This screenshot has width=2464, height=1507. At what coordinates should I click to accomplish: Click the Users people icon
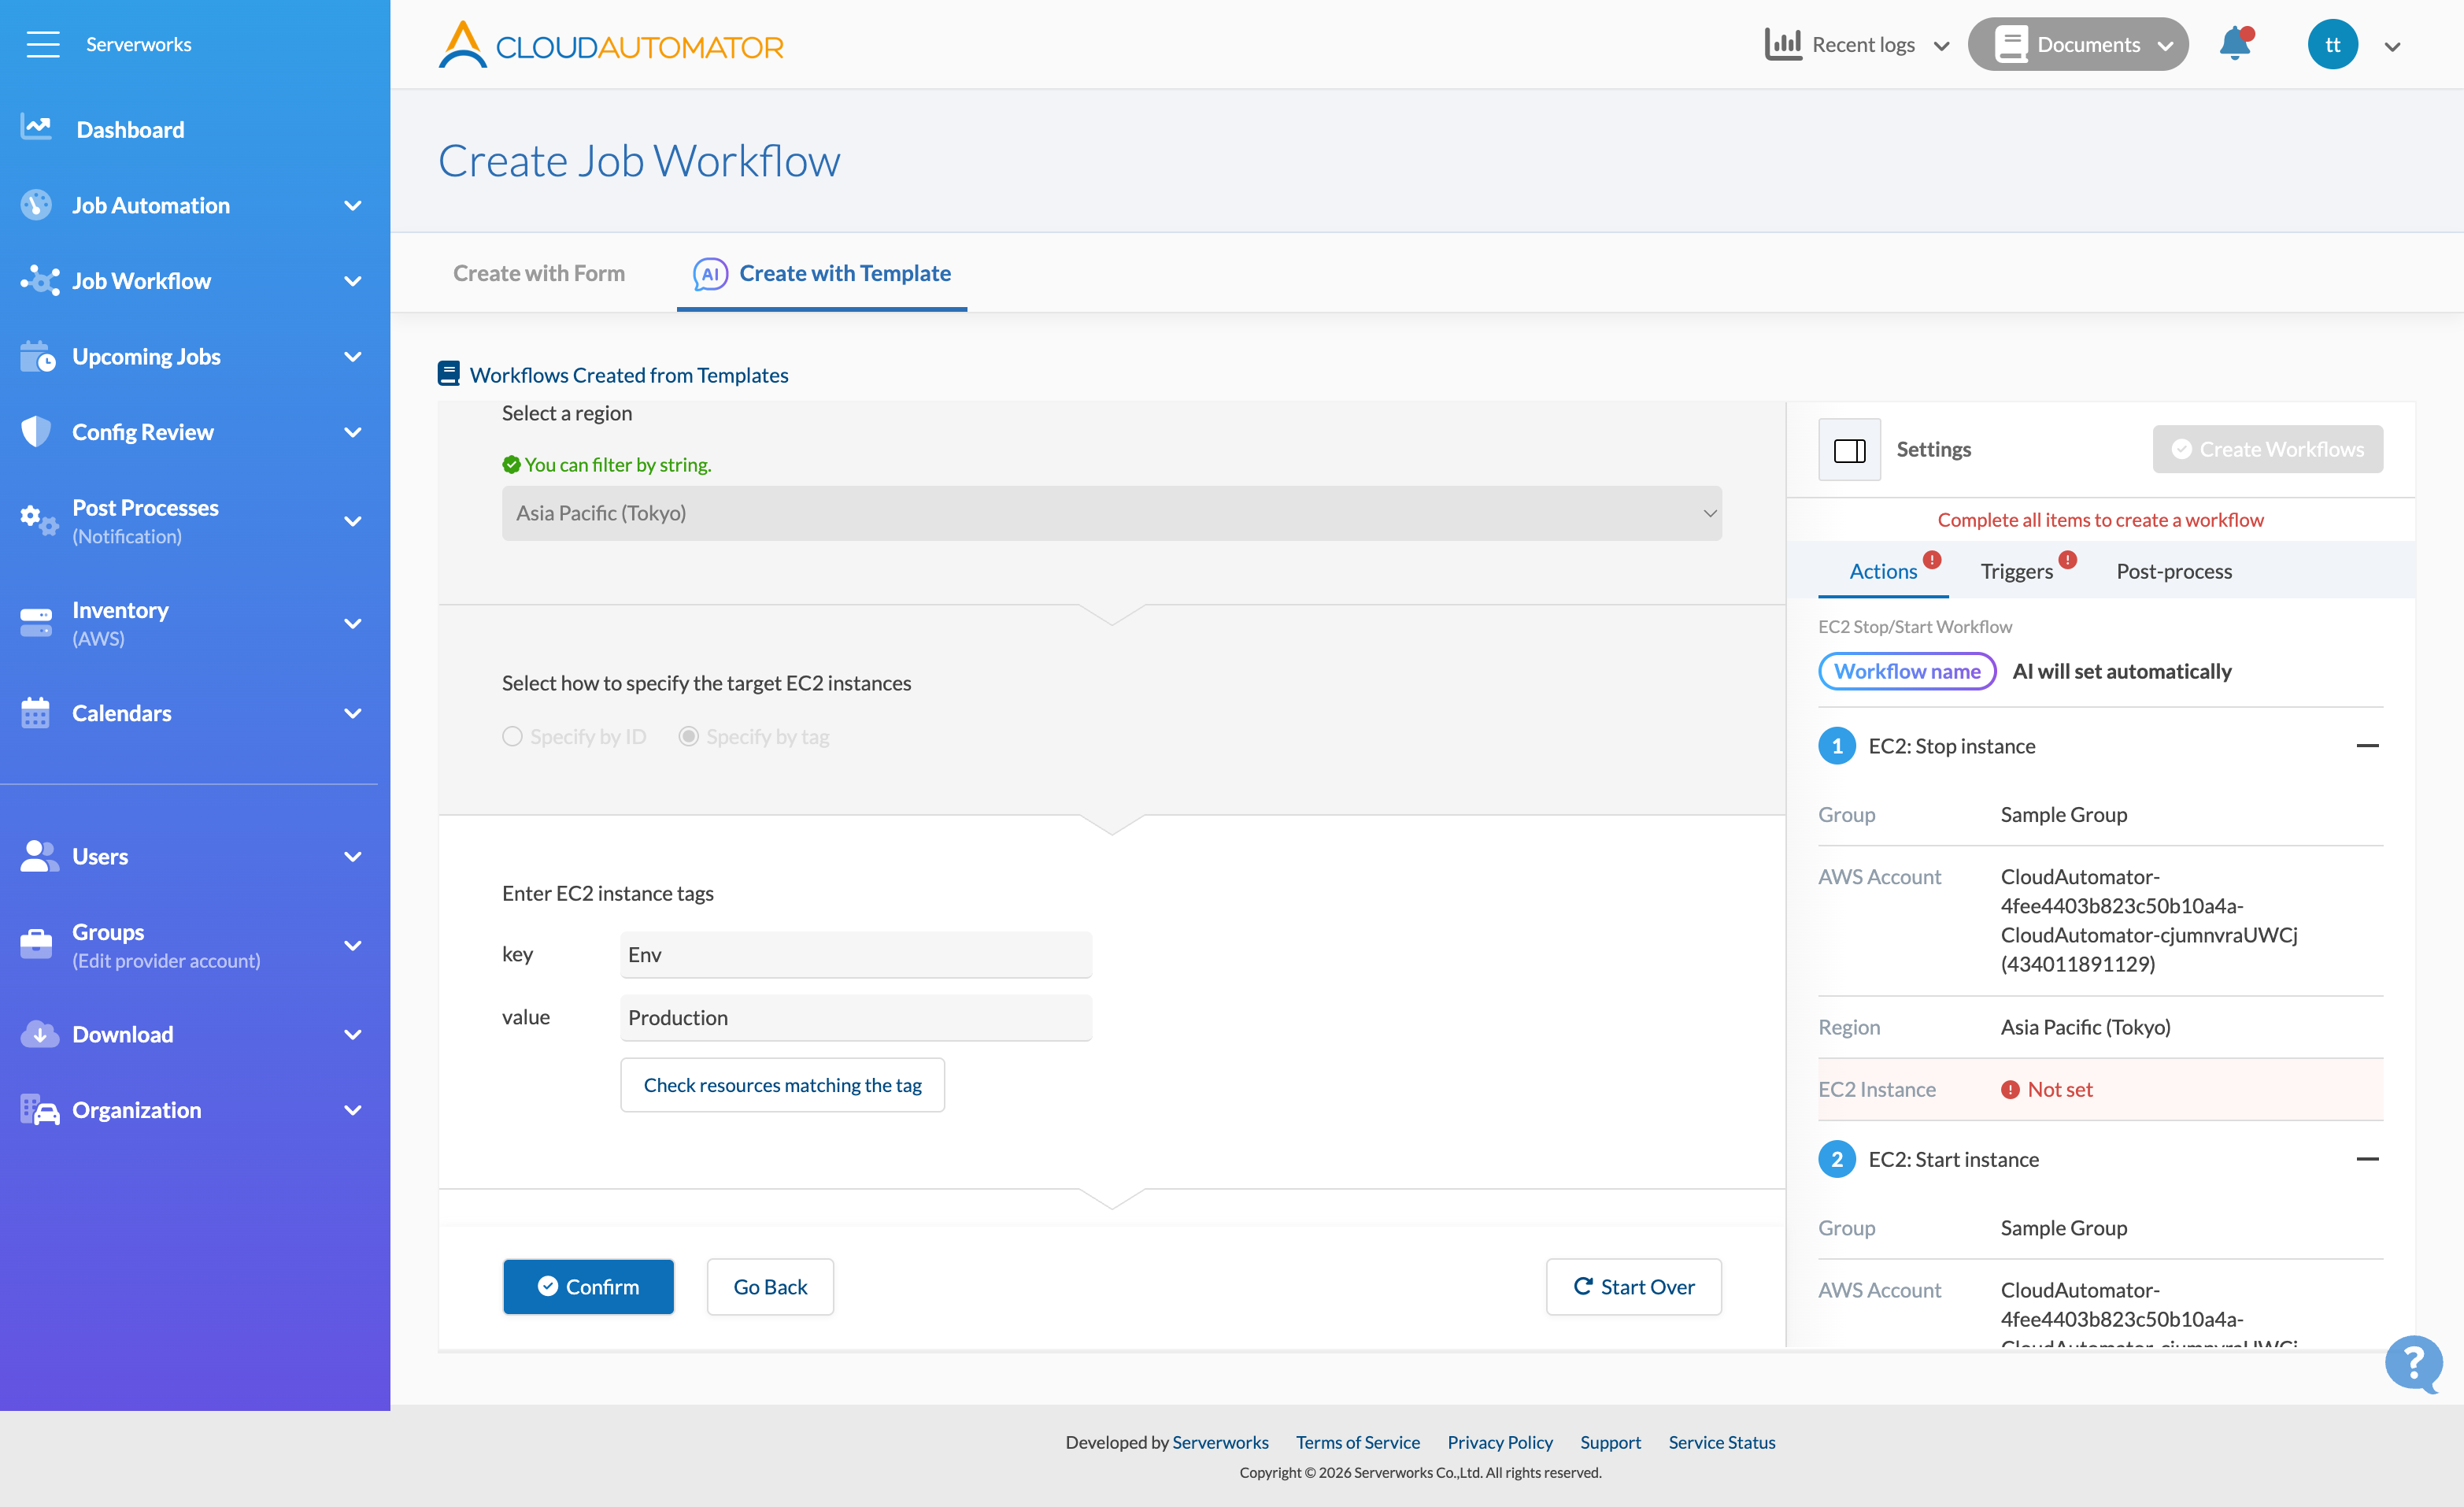[x=39, y=856]
